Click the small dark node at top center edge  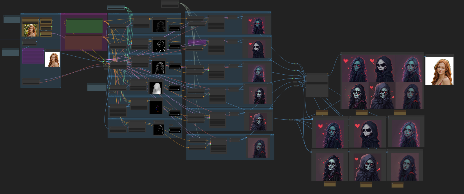point(170,4)
